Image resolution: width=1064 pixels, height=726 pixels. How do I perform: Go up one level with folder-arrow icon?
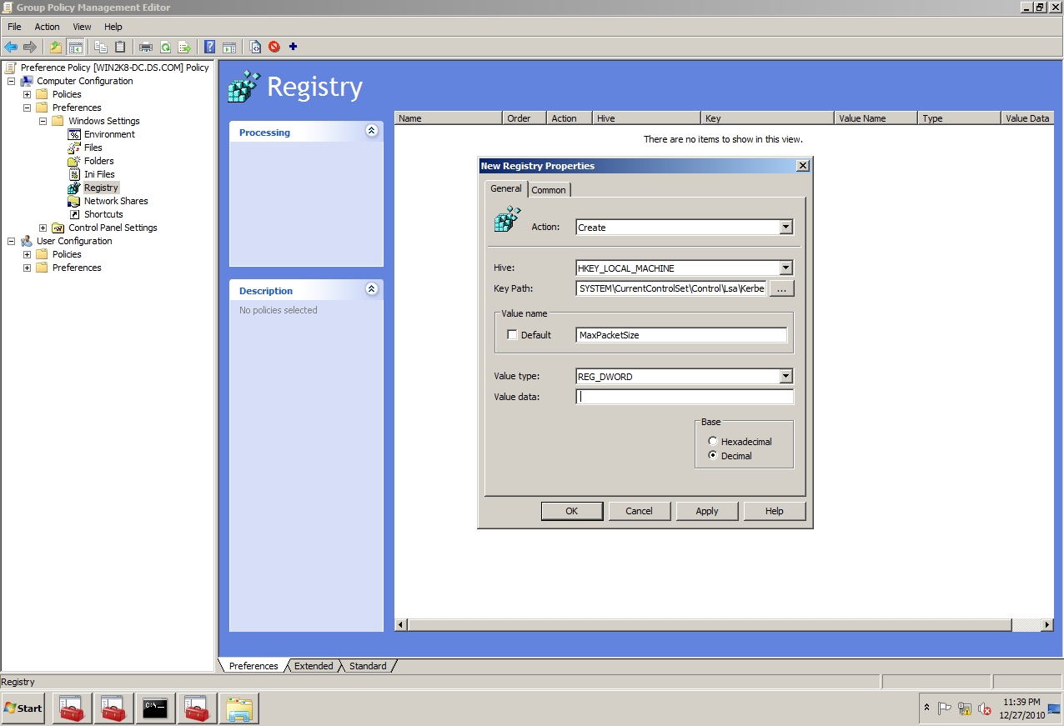pos(56,47)
